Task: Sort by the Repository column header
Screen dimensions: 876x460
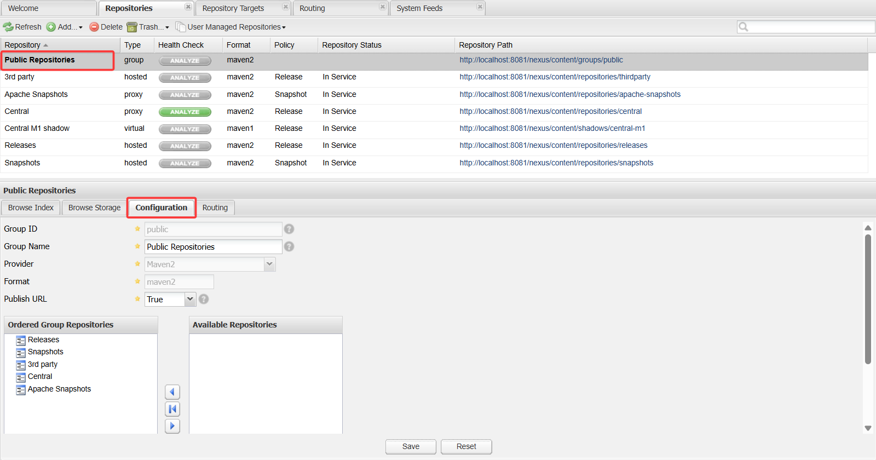Action: (x=60, y=45)
